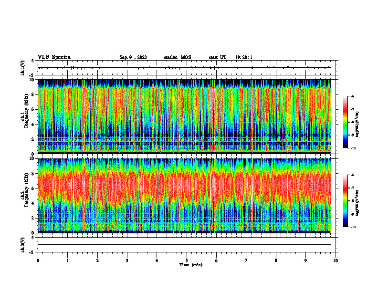Viewport: 378px width, 292px height.
Task: Click the time axis tick label "9"
Action: click(305, 261)
